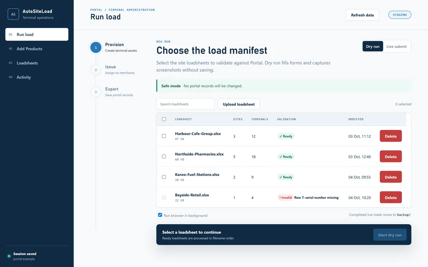Click the Karoo-Fuel-Stations.xlsx file name

197,175
